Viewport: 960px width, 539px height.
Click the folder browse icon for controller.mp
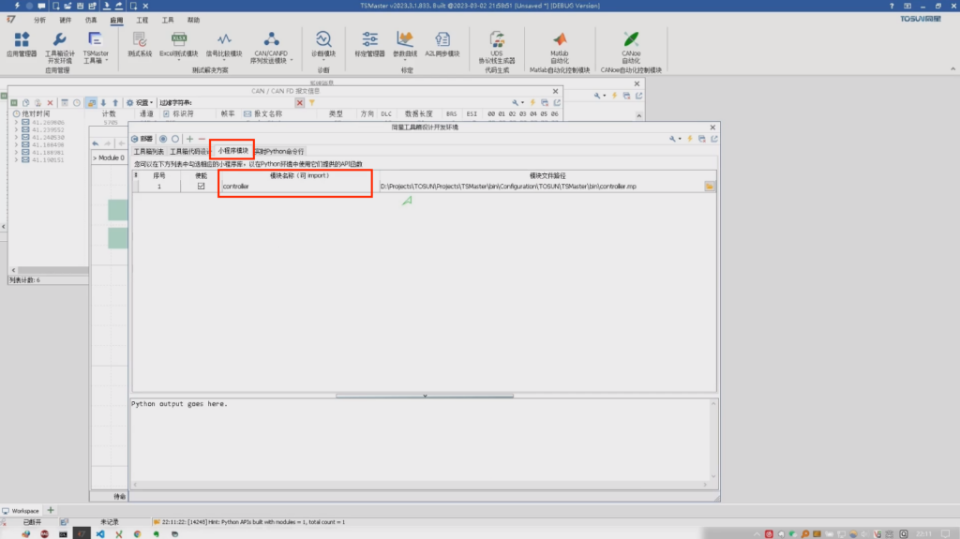(710, 187)
